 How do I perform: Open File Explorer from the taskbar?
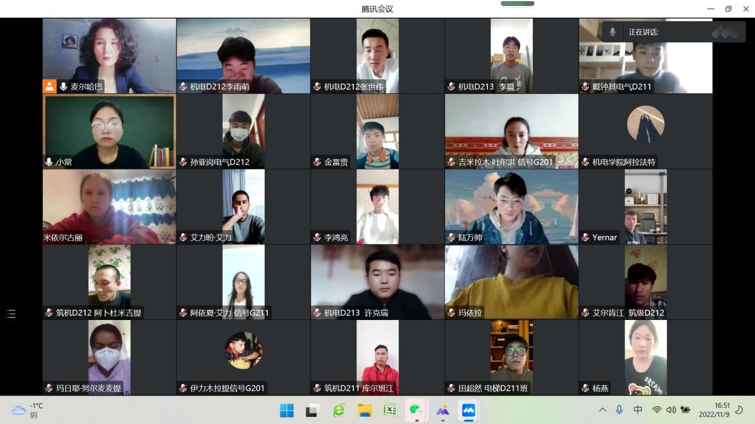click(364, 410)
